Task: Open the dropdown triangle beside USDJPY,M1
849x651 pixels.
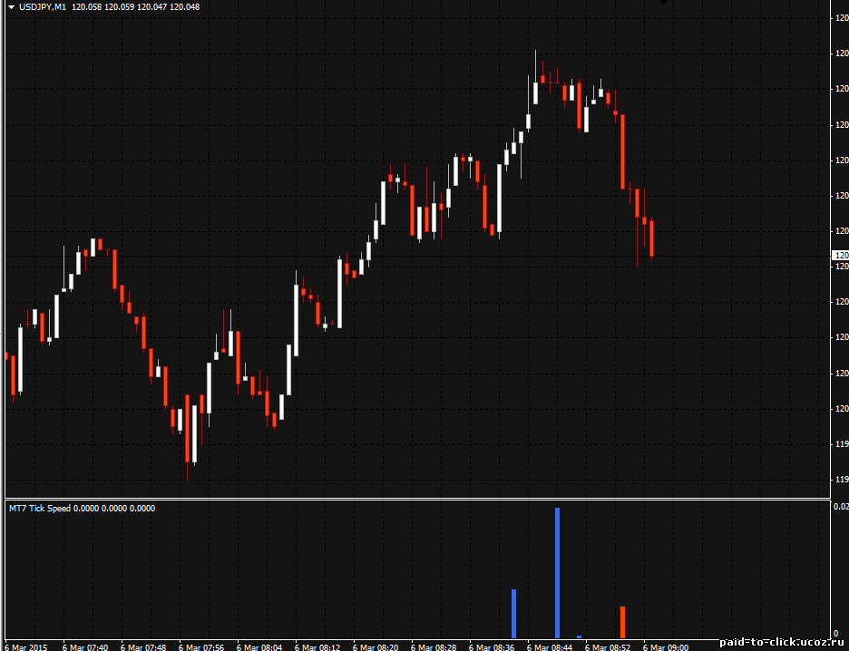Action: coord(11,7)
